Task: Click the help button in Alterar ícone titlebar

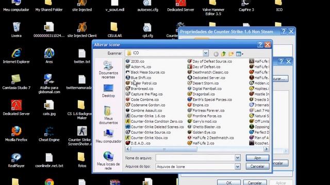Action: pyautogui.click(x=260, y=45)
